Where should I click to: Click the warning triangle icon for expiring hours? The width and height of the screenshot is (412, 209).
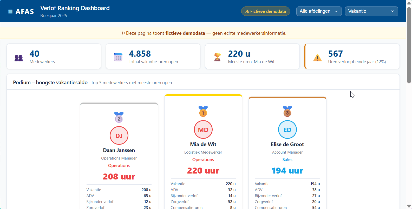[x=317, y=57]
